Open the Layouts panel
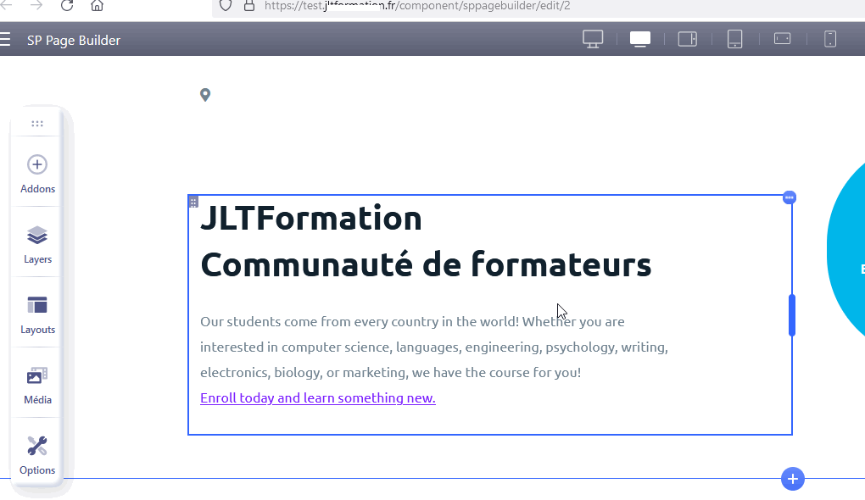This screenshot has height=500, width=865. [x=37, y=315]
